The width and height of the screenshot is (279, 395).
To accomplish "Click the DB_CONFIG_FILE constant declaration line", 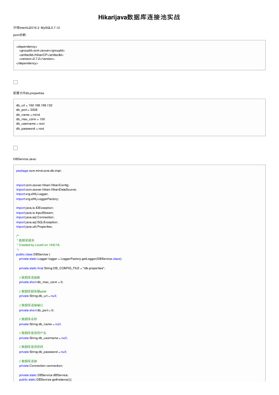I will coord(62,268).
